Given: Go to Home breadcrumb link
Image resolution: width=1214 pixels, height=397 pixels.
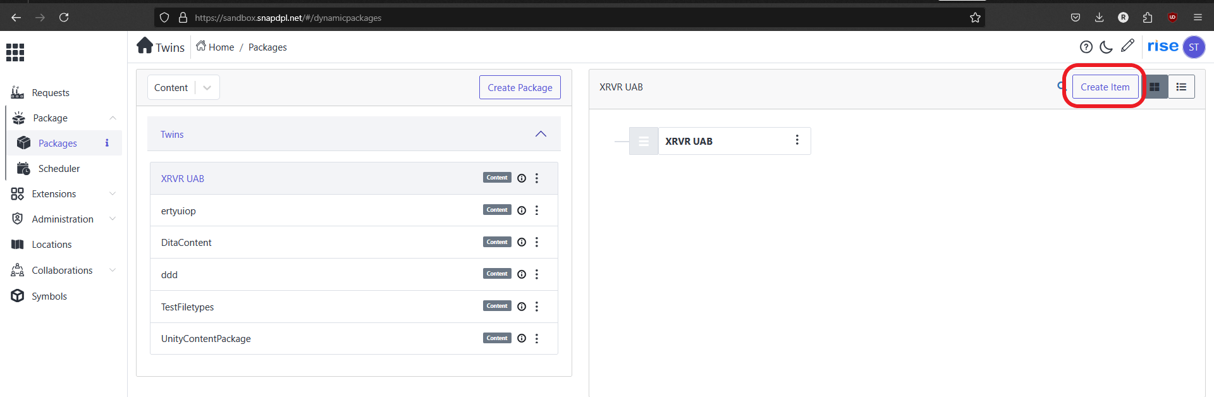Looking at the screenshot, I should 215,47.
